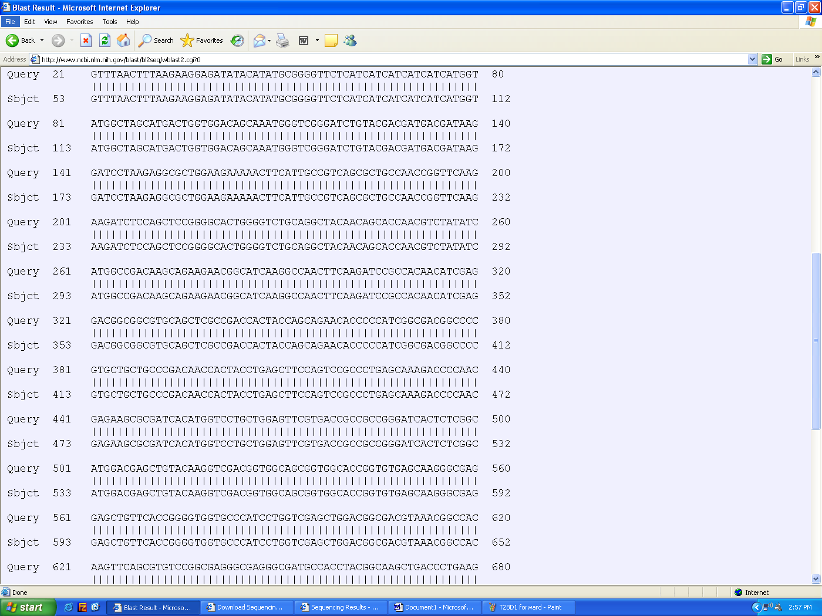The height and width of the screenshot is (616, 822).
Task: Open the Messenger icon in toolbar
Action: pyautogui.click(x=351, y=40)
